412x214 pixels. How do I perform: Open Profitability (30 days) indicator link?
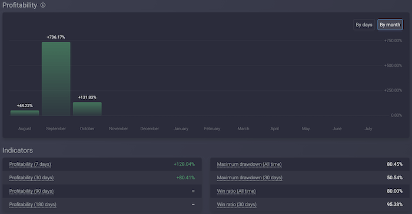(x=31, y=178)
